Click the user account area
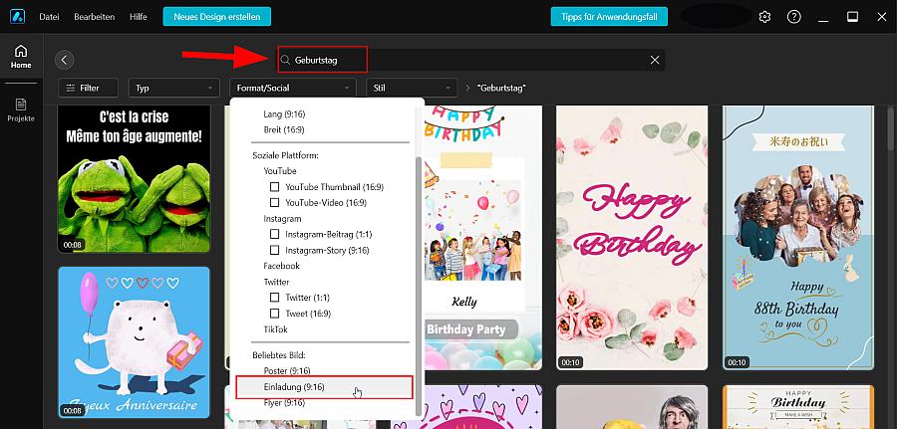The image size is (897, 429). click(716, 16)
